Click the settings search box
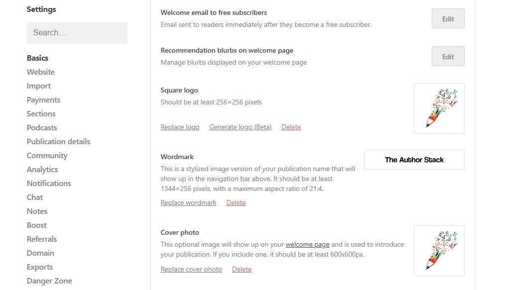The image size is (512, 290). (77, 32)
